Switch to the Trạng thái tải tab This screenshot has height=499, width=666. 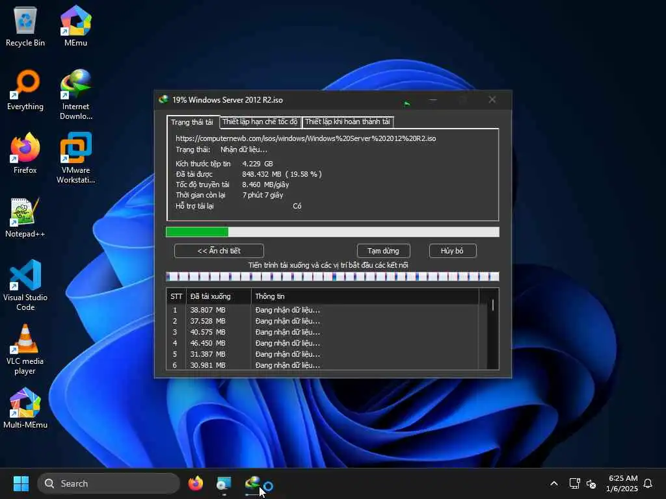pyautogui.click(x=192, y=122)
